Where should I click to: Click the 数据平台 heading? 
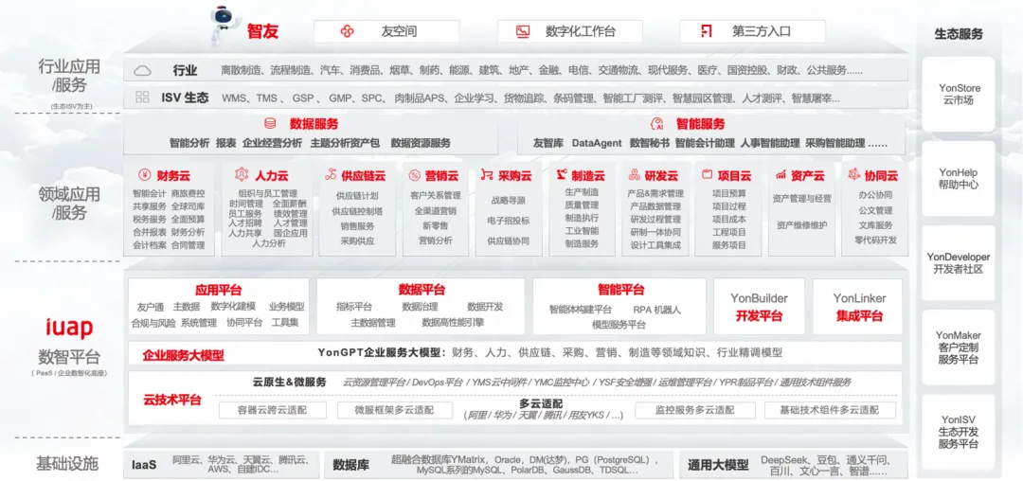click(422, 290)
